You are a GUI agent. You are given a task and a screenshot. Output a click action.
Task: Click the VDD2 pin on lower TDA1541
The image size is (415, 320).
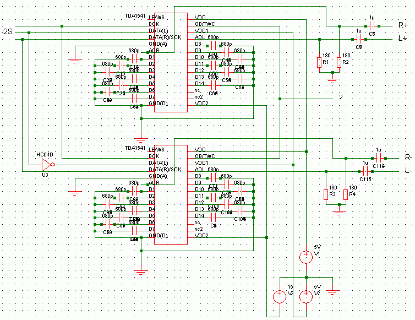pos(201,236)
